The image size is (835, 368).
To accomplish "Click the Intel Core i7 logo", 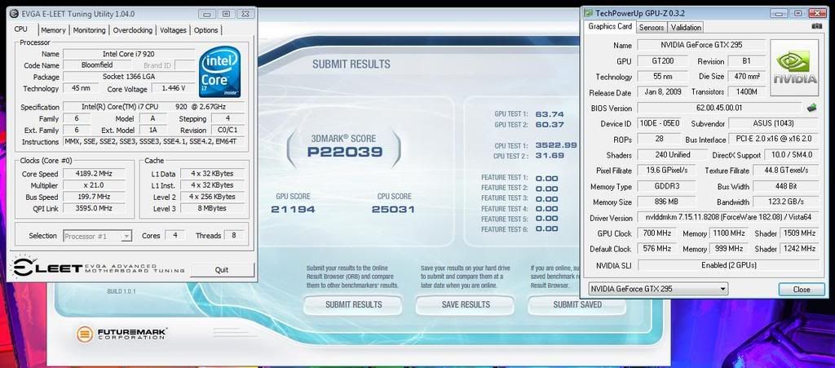I will pyautogui.click(x=219, y=72).
